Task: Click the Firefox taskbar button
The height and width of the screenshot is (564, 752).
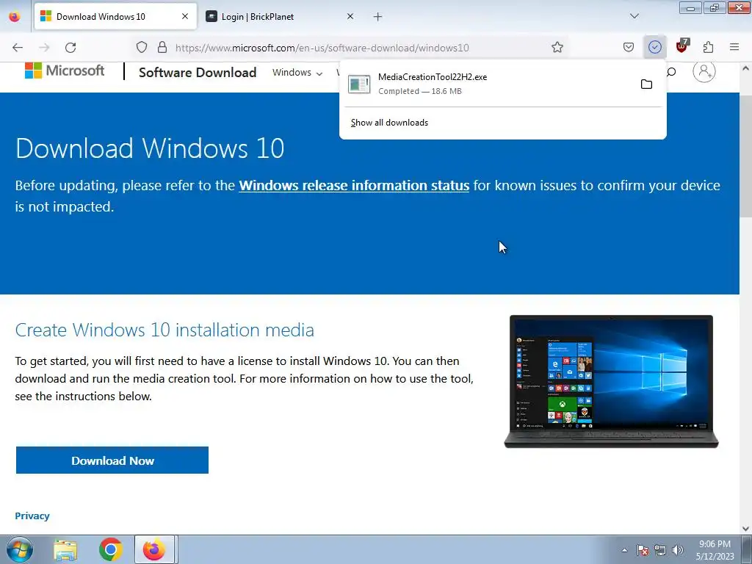Action: coord(154,549)
